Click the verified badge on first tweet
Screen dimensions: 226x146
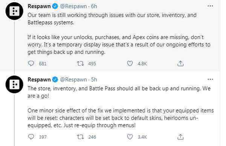tap(55, 6)
